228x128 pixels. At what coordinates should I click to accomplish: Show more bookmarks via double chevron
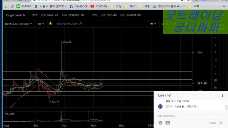[x=224, y=6]
